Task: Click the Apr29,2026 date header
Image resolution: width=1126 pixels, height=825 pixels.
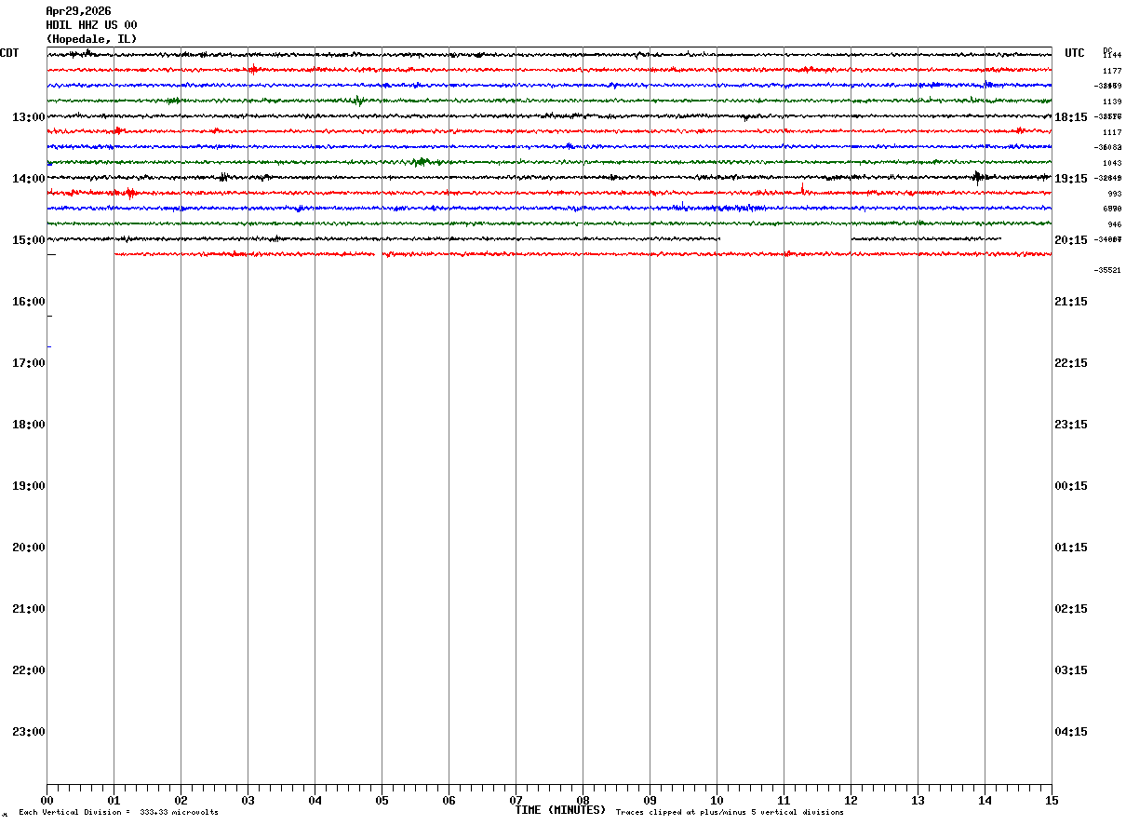Action: (78, 11)
